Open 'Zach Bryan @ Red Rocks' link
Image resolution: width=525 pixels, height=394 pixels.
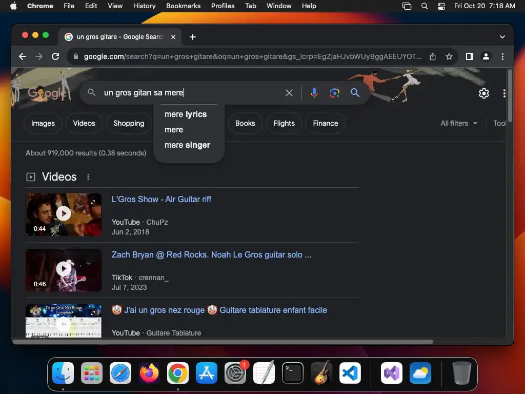(211, 254)
